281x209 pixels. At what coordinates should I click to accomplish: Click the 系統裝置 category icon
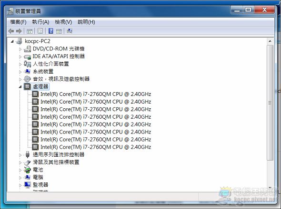click(x=28, y=72)
